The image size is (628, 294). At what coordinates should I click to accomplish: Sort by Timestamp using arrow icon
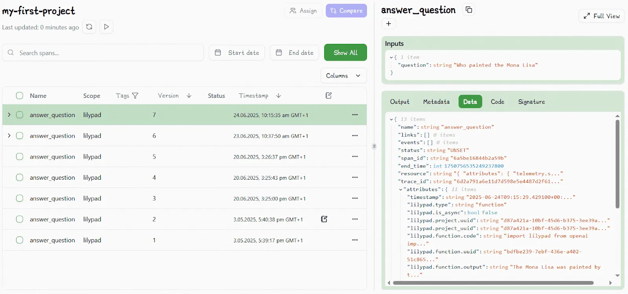[278, 96]
